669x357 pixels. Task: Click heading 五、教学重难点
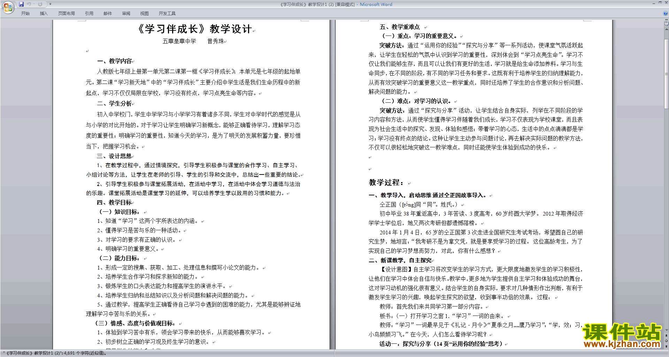click(400, 27)
